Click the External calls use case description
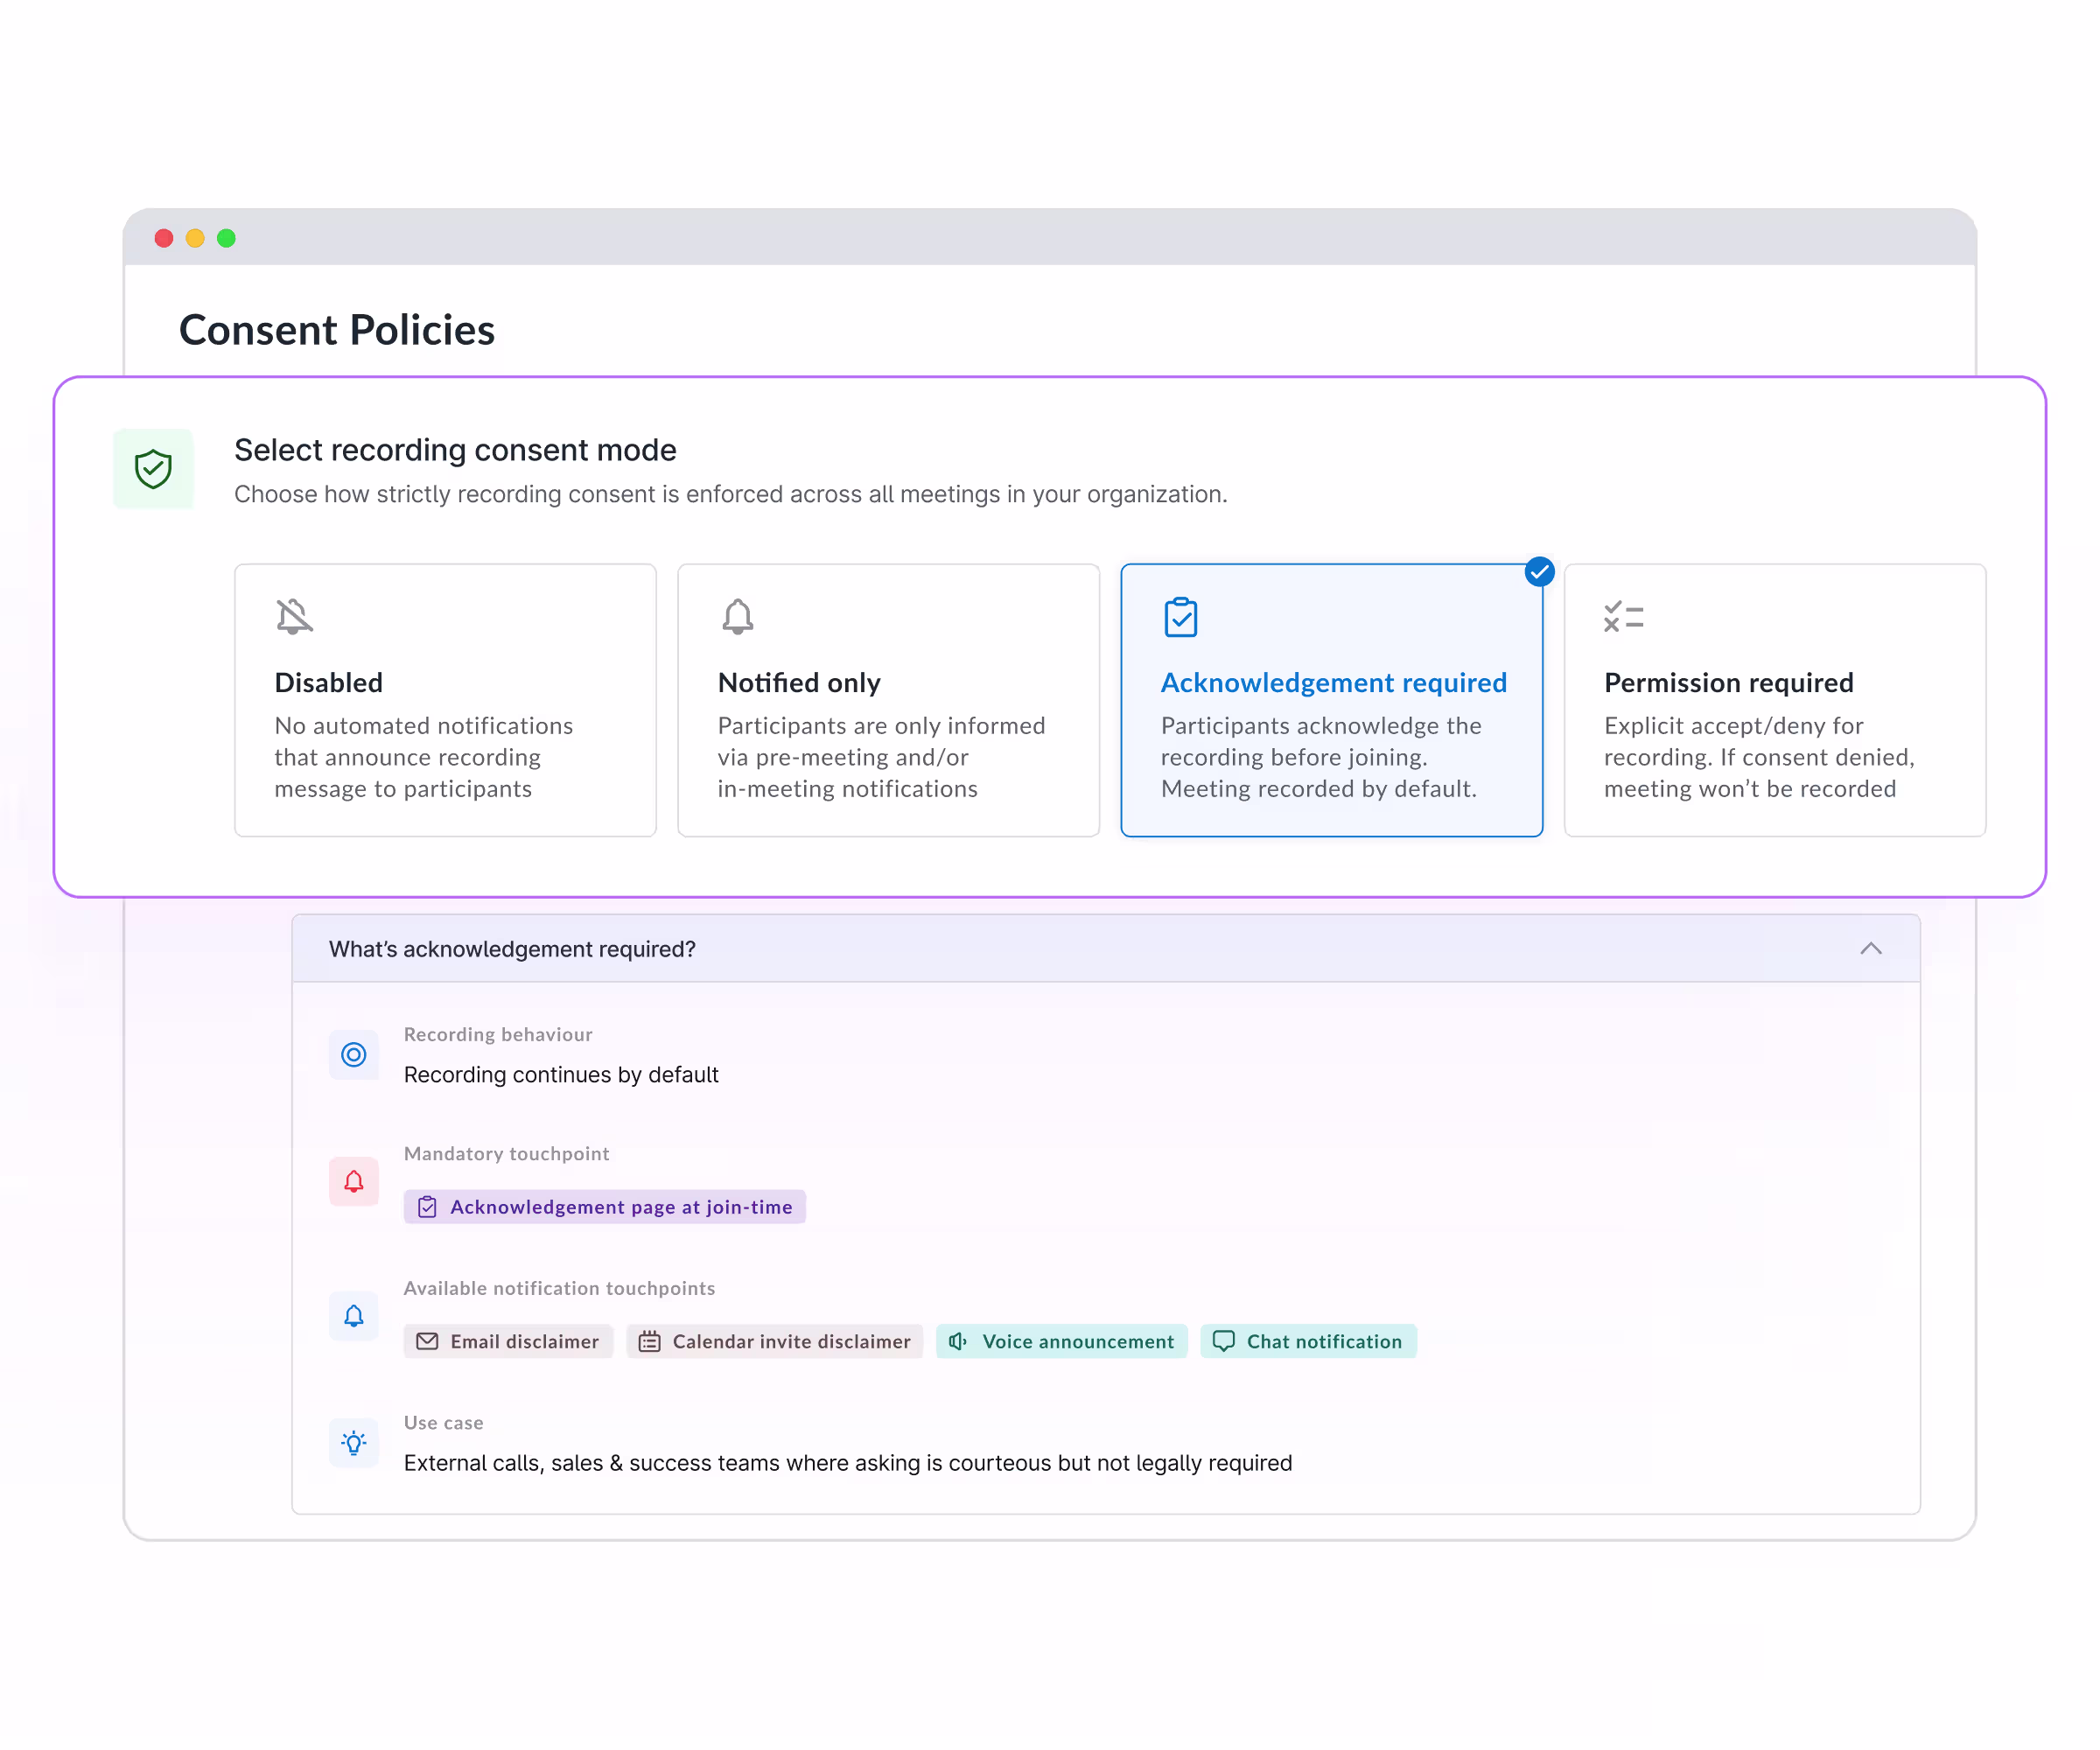The width and height of the screenshot is (2100, 1750). pos(848,1464)
